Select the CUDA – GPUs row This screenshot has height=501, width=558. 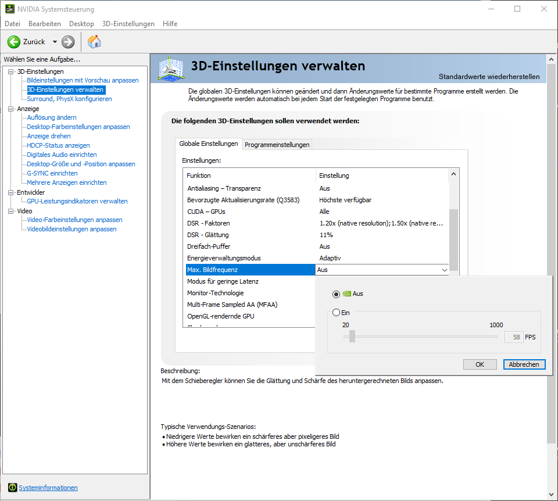(317, 212)
